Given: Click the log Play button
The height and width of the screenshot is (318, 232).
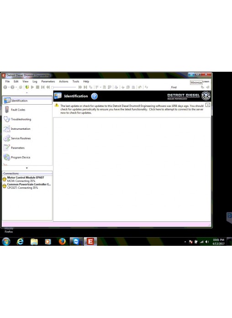Looking at the screenshot, I should 32,87.
